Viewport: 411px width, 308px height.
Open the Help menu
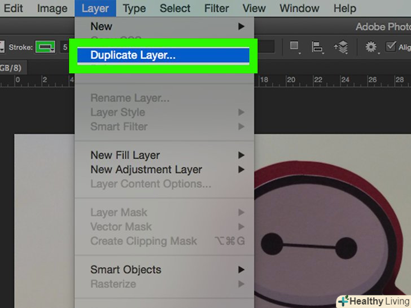345,8
